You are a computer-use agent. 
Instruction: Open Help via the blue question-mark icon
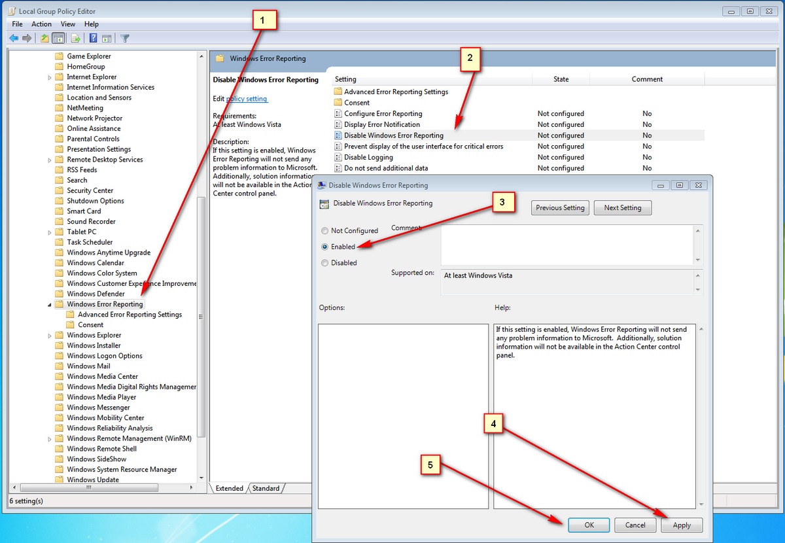pyautogui.click(x=94, y=38)
